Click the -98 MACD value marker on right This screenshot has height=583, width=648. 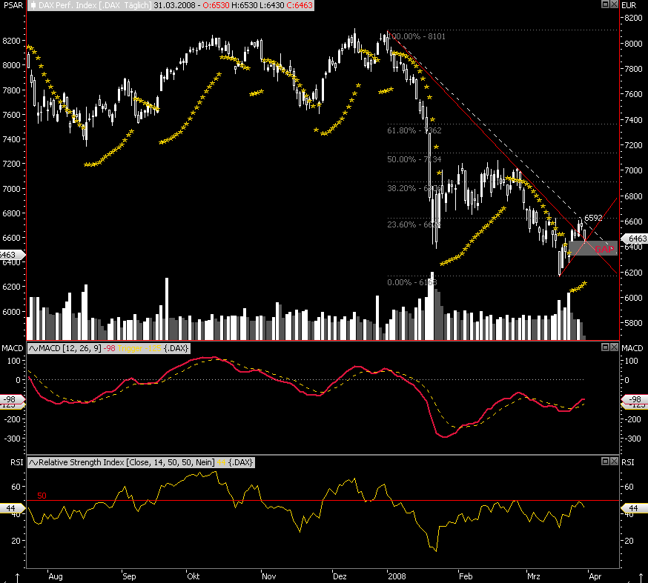click(635, 399)
